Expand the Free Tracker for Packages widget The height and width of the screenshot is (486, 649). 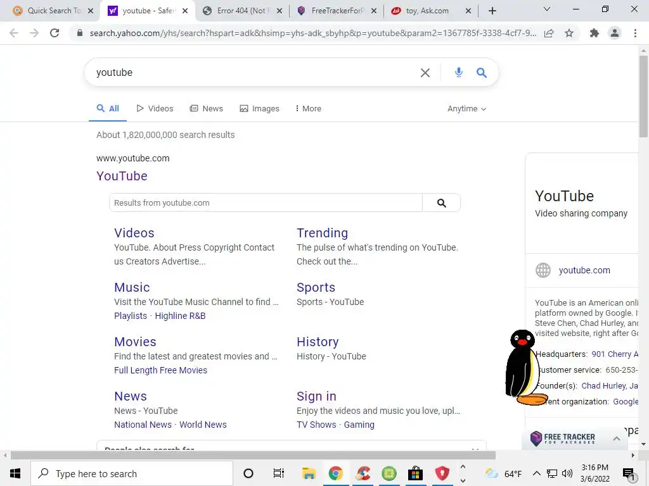[616, 439]
